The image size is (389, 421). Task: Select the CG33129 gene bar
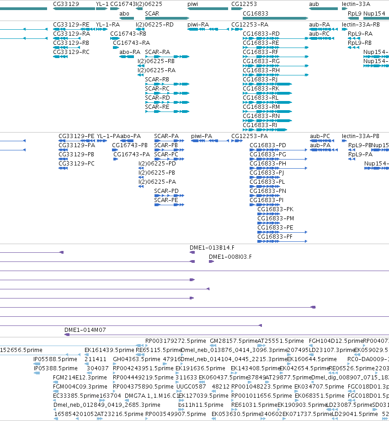[74, 9]
